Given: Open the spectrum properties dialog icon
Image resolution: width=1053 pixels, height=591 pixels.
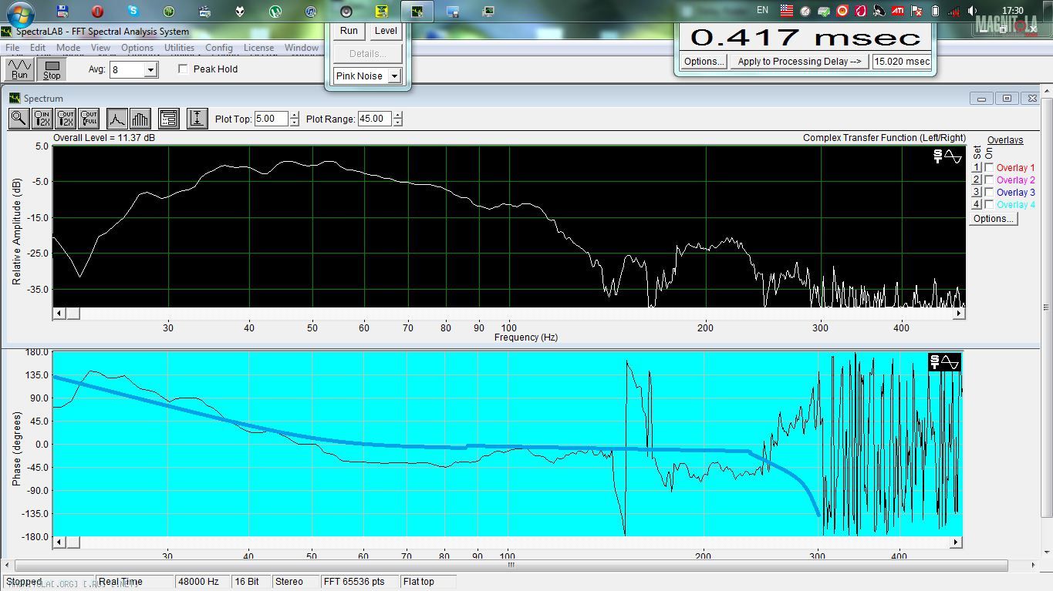Looking at the screenshot, I should point(169,119).
